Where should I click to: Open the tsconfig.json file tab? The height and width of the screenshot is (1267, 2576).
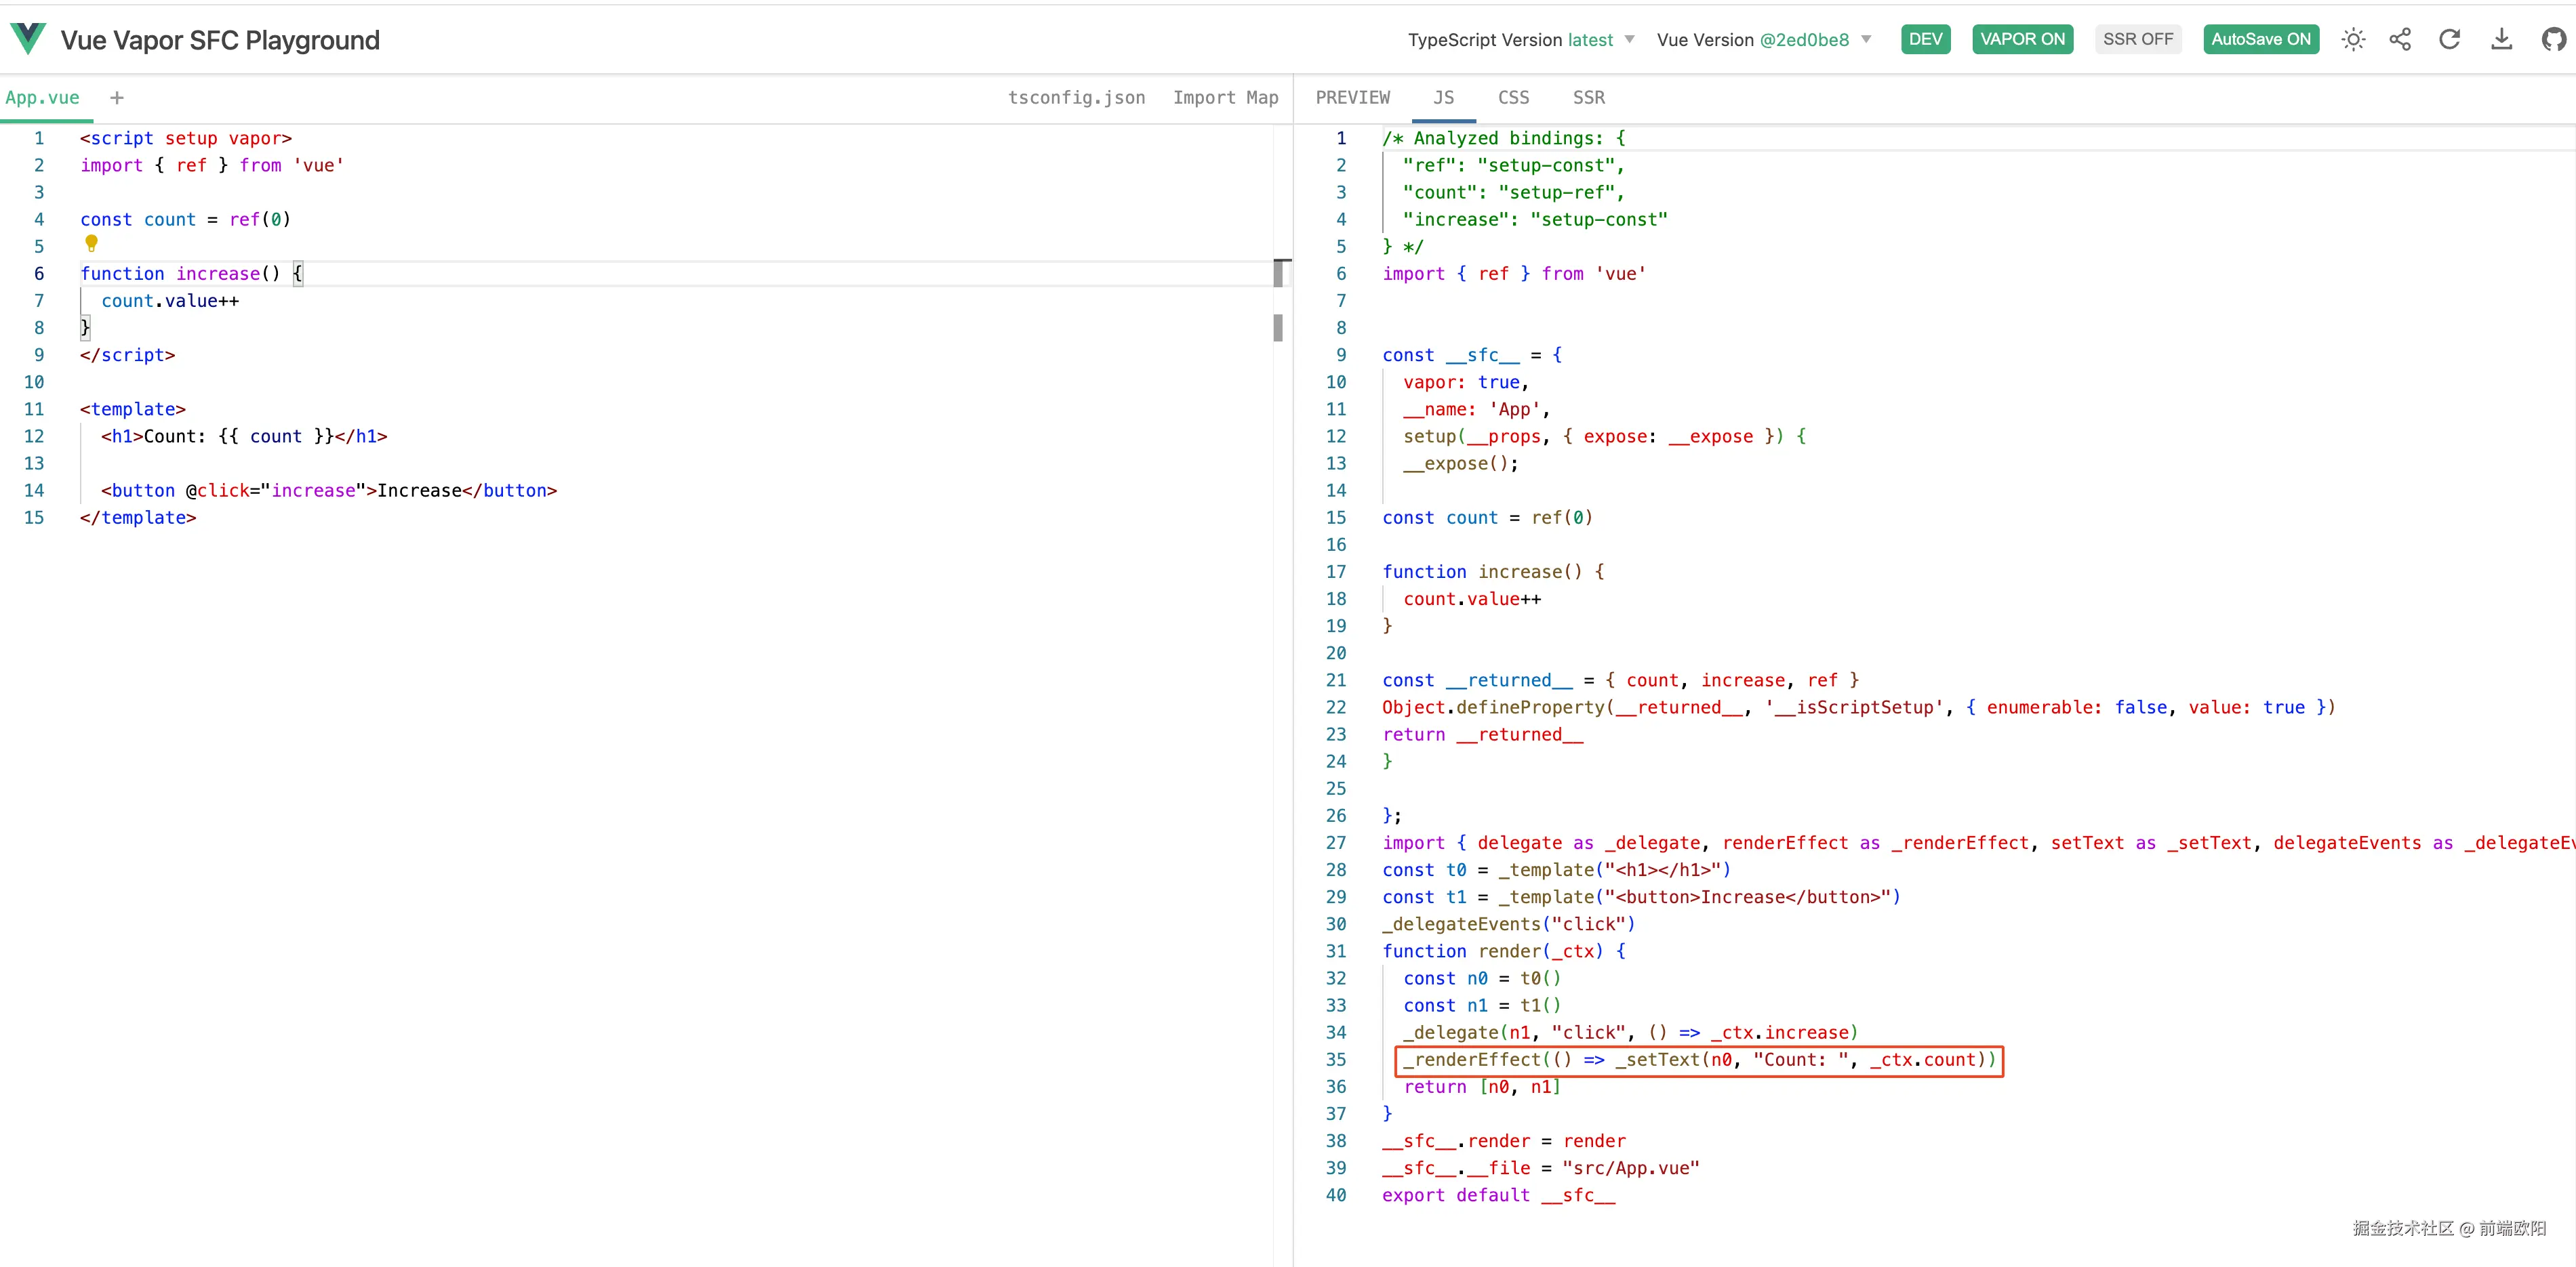[1076, 98]
